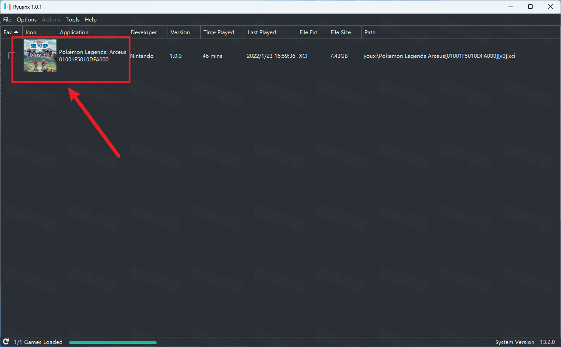Open the File menu
The image size is (561, 347).
coord(7,20)
